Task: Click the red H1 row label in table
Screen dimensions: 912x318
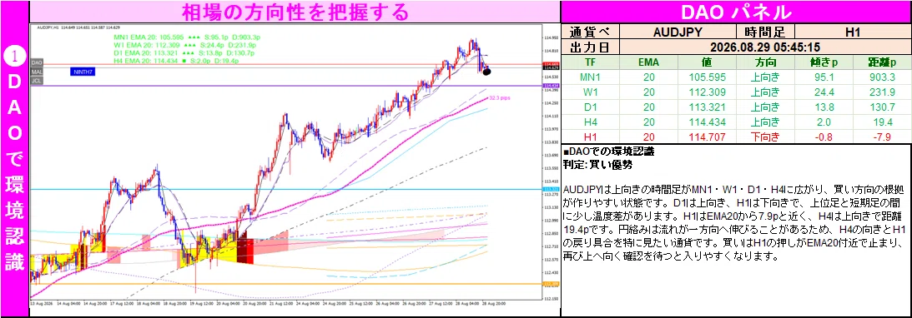Action: (591, 137)
